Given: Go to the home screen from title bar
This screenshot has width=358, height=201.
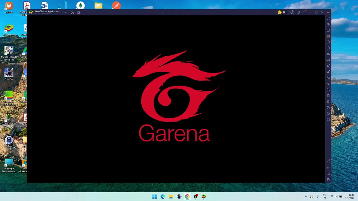Looking at the screenshot, I should click(72, 12).
